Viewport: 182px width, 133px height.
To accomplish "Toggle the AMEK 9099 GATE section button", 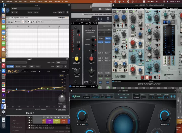I will coord(115,31).
